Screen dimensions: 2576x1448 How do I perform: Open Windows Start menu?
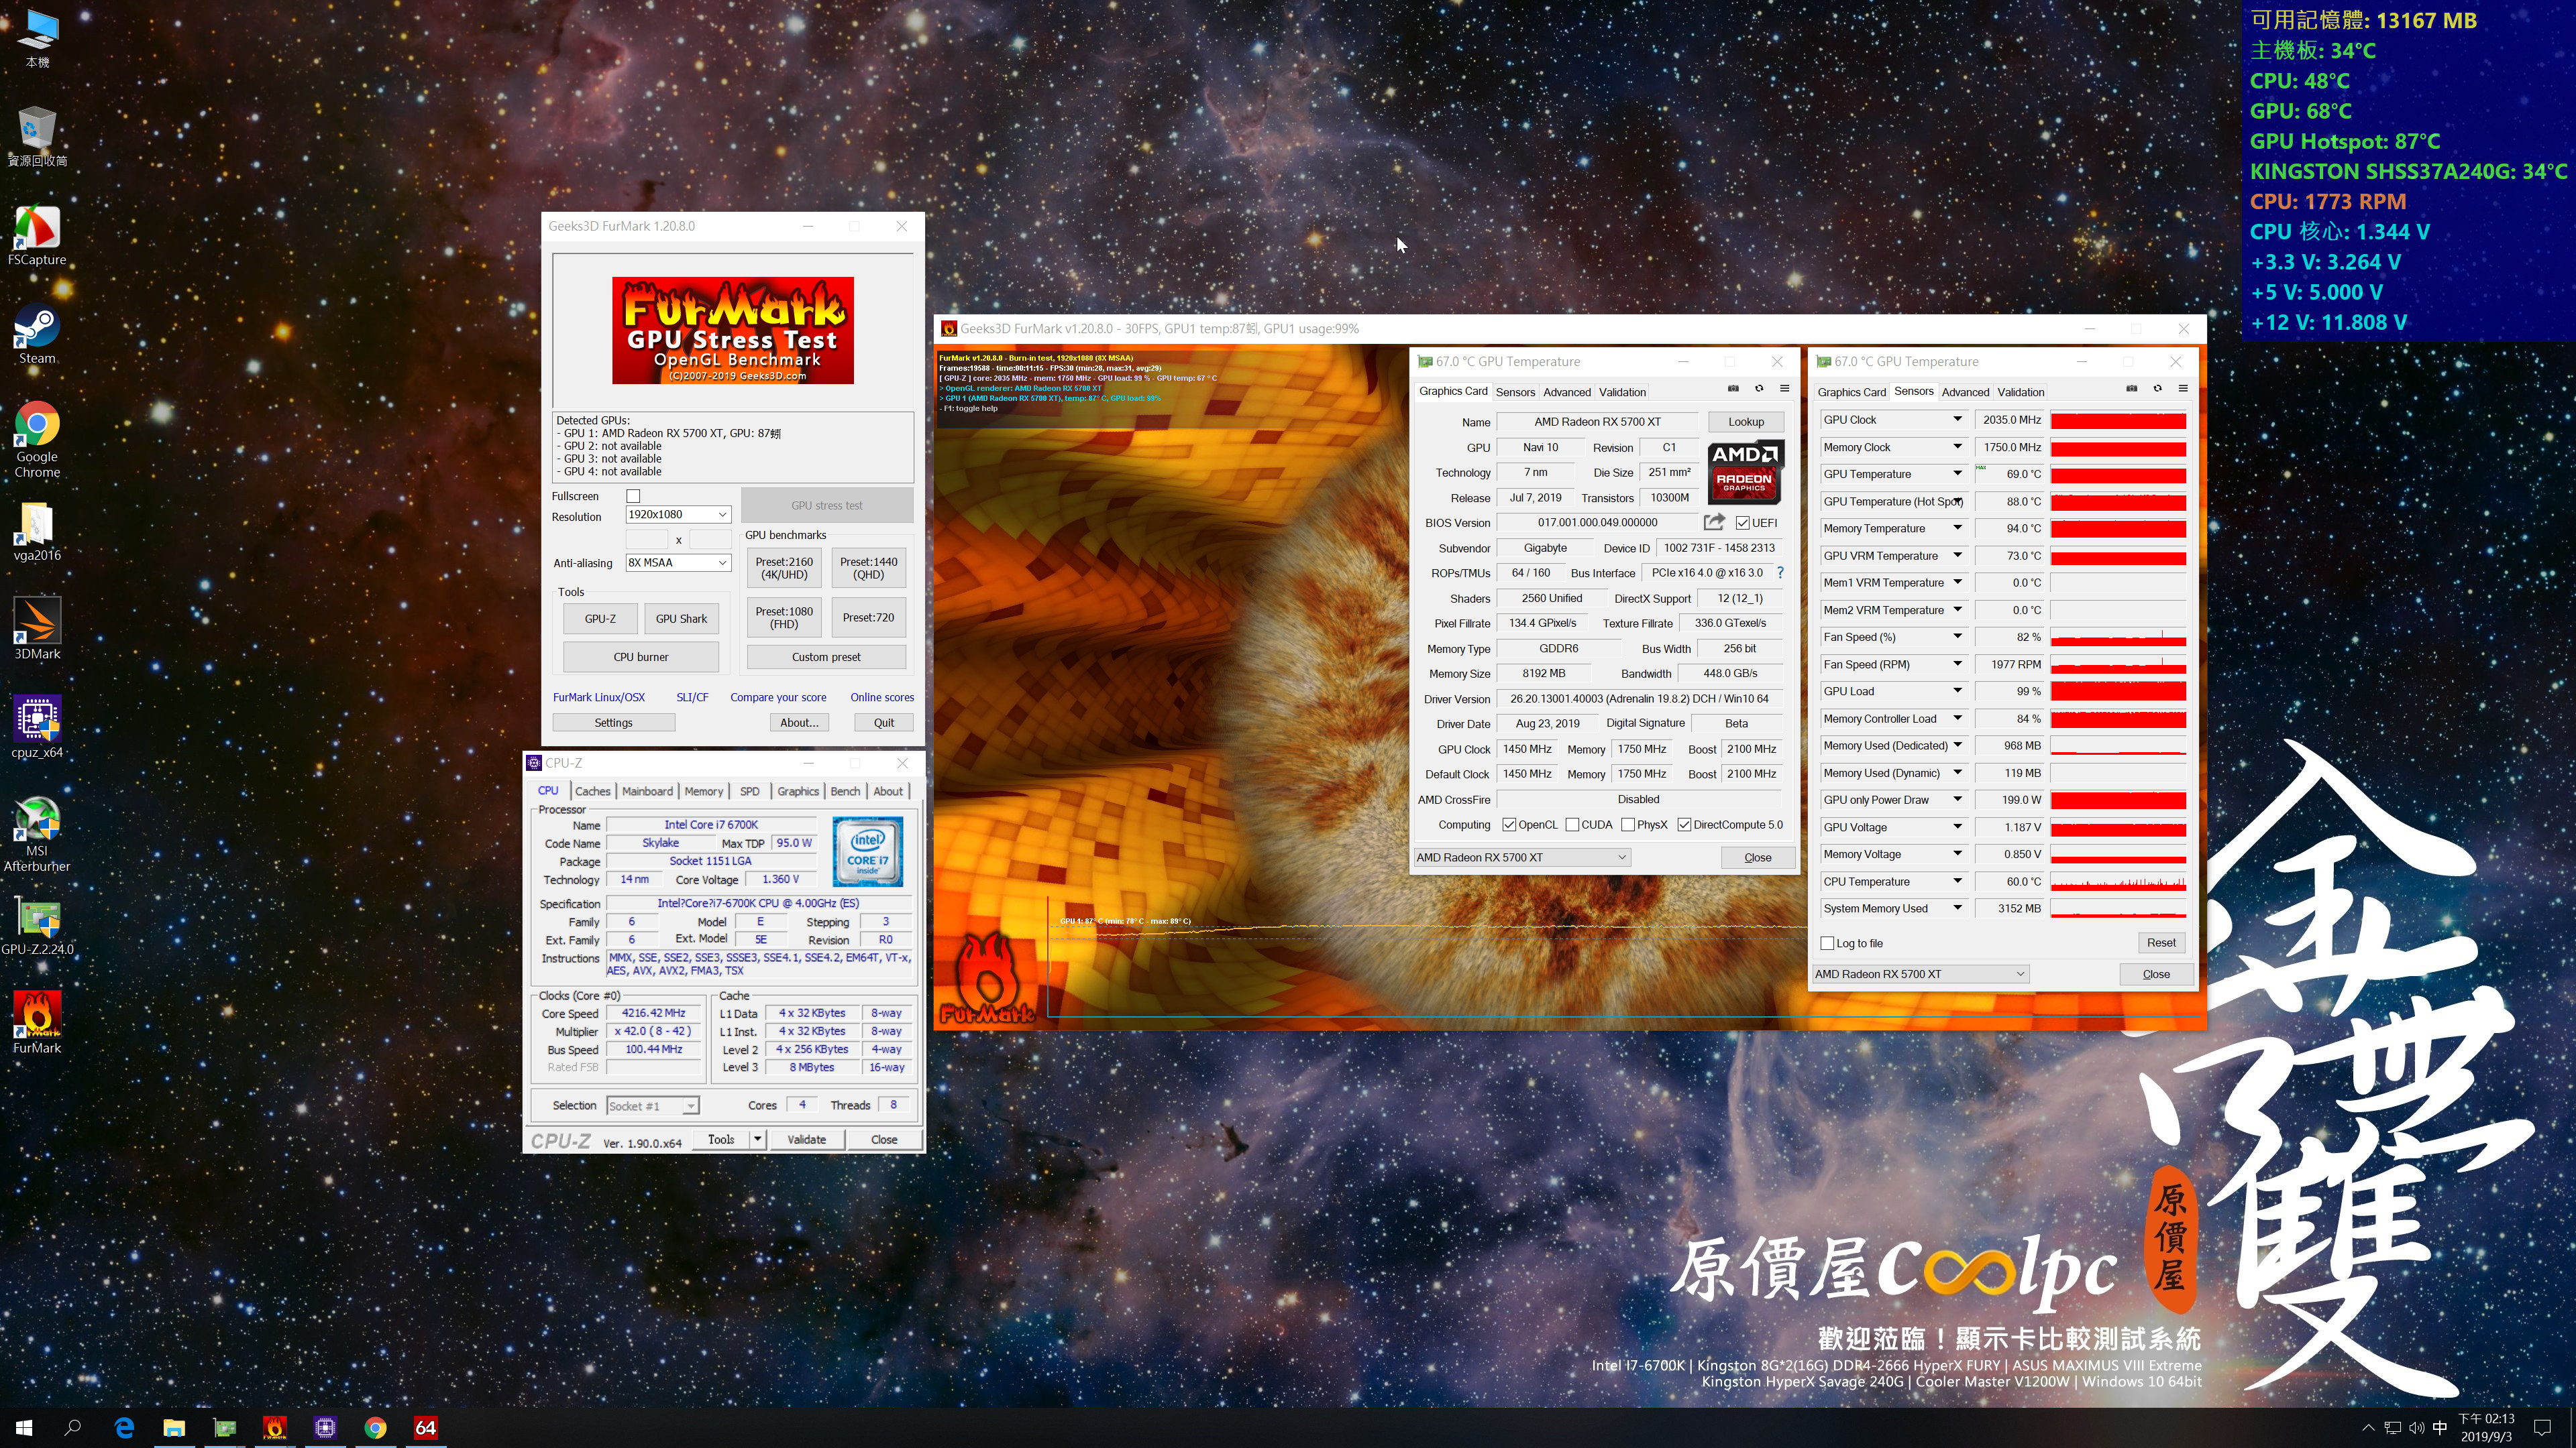point(24,1427)
